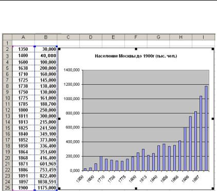Image resolution: width=217 pixels, height=191 pixels.
Task: Select the tallest chart bar for 1900
Action: point(206,128)
